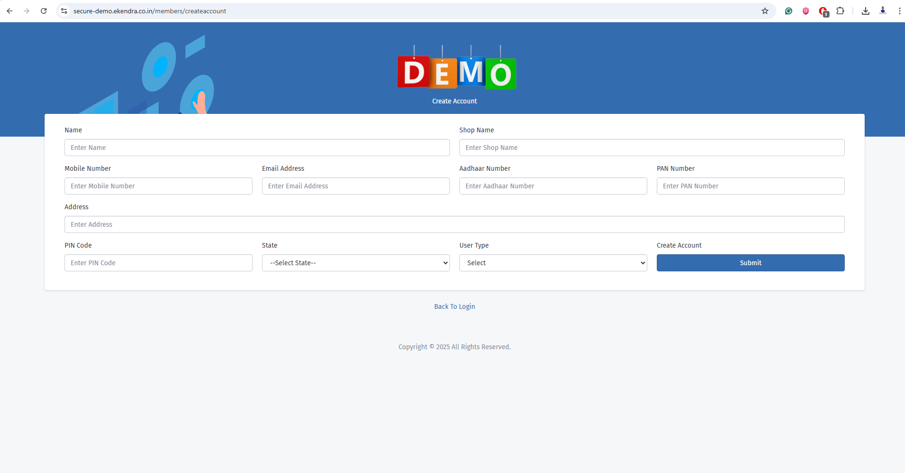View site information icon in address bar
Viewport: 905px width, 473px height.
[64, 11]
